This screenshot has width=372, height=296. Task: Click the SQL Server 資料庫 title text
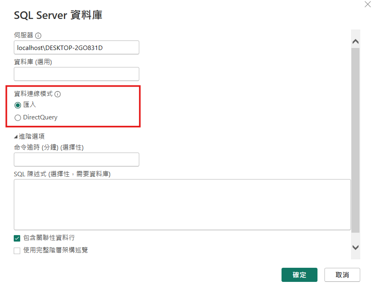point(58,15)
